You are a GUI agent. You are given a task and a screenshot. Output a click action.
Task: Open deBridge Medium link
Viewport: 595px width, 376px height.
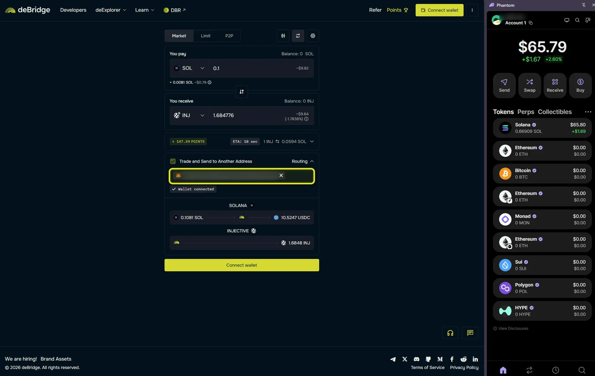[440, 359]
